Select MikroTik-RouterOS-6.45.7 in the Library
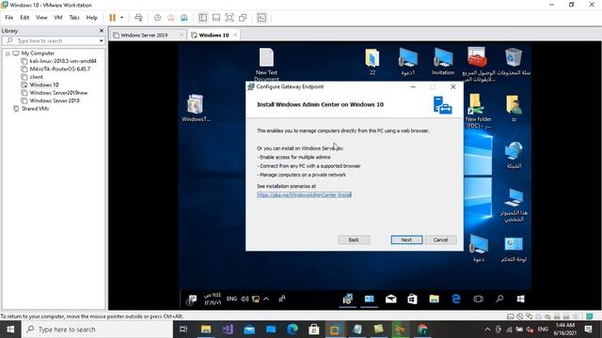The width and height of the screenshot is (602, 338). (x=60, y=69)
